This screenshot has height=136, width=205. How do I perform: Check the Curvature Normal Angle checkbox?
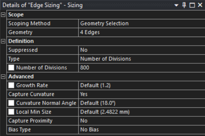[x=11, y=103]
